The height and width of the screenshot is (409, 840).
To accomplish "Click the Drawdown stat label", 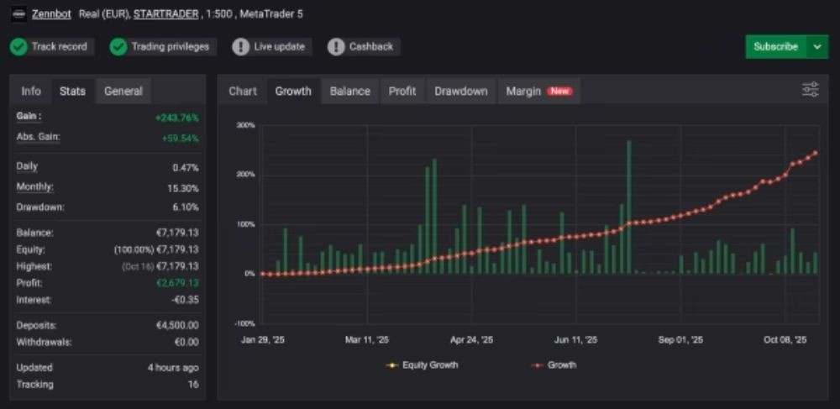I will (x=40, y=207).
